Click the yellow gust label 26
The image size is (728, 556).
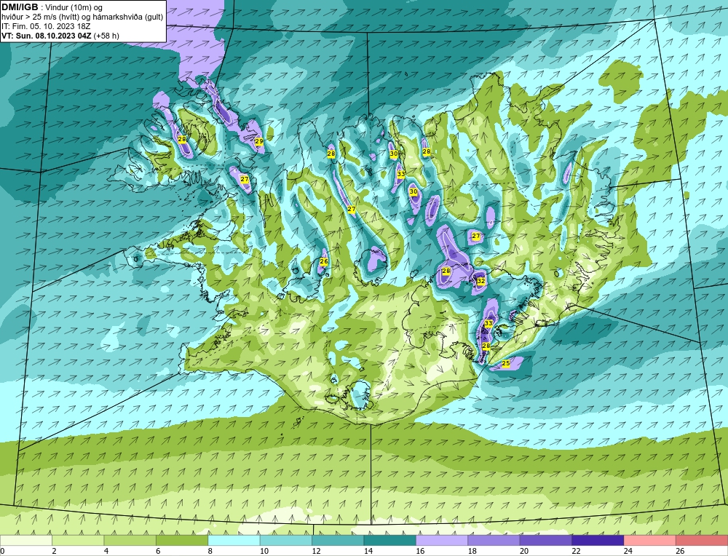[324, 261]
